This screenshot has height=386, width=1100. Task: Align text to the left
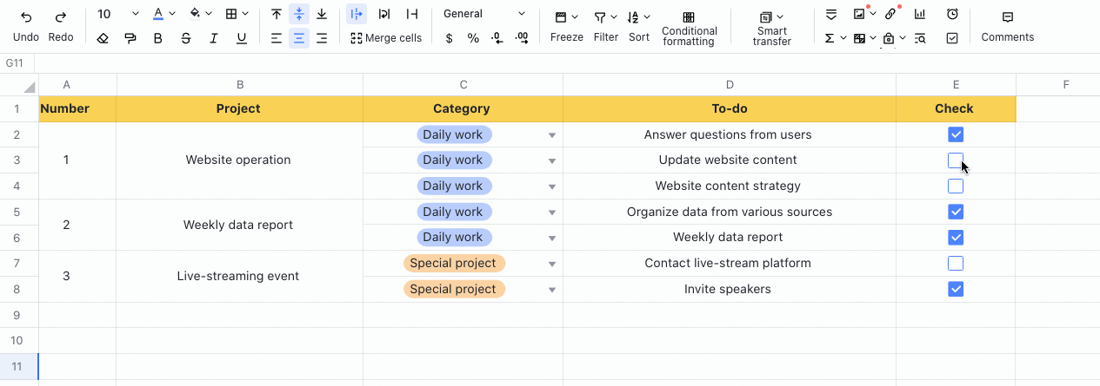(277, 38)
